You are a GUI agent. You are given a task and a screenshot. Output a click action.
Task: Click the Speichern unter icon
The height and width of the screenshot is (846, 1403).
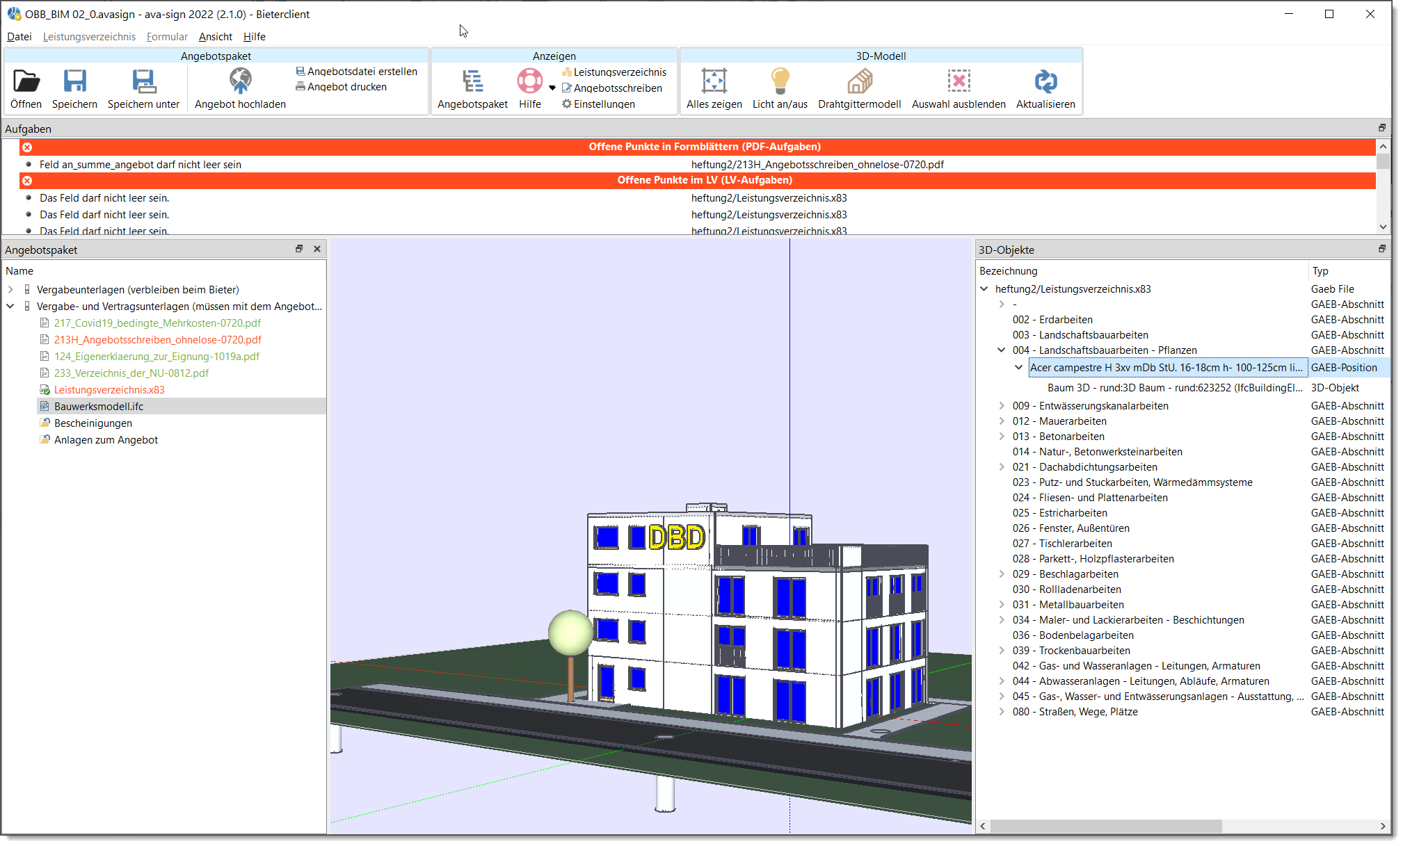point(144,81)
